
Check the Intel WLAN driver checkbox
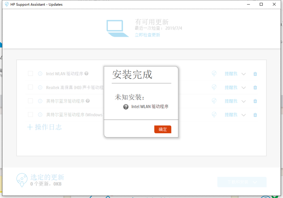[30, 74]
